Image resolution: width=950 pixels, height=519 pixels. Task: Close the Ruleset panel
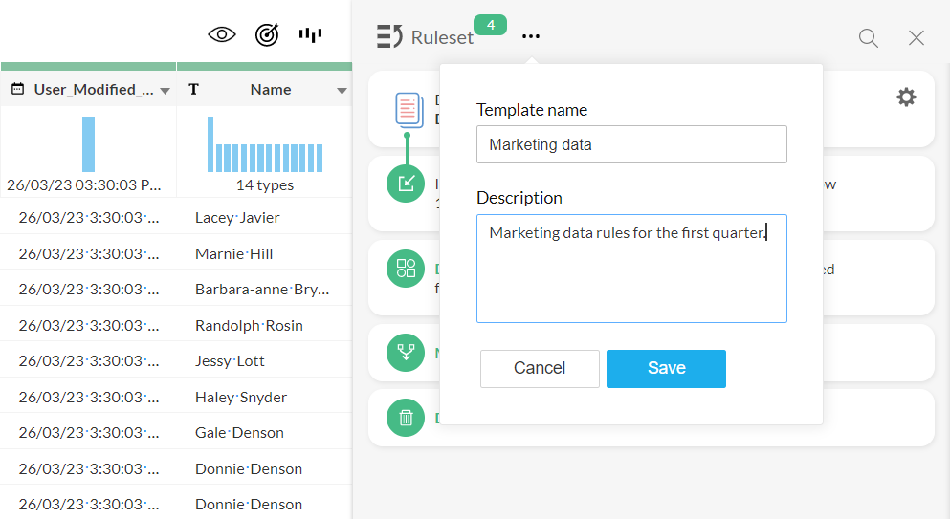(x=917, y=38)
